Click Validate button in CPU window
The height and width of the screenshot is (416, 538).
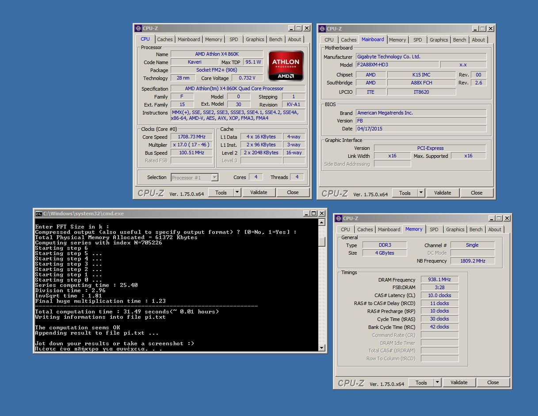point(259,192)
